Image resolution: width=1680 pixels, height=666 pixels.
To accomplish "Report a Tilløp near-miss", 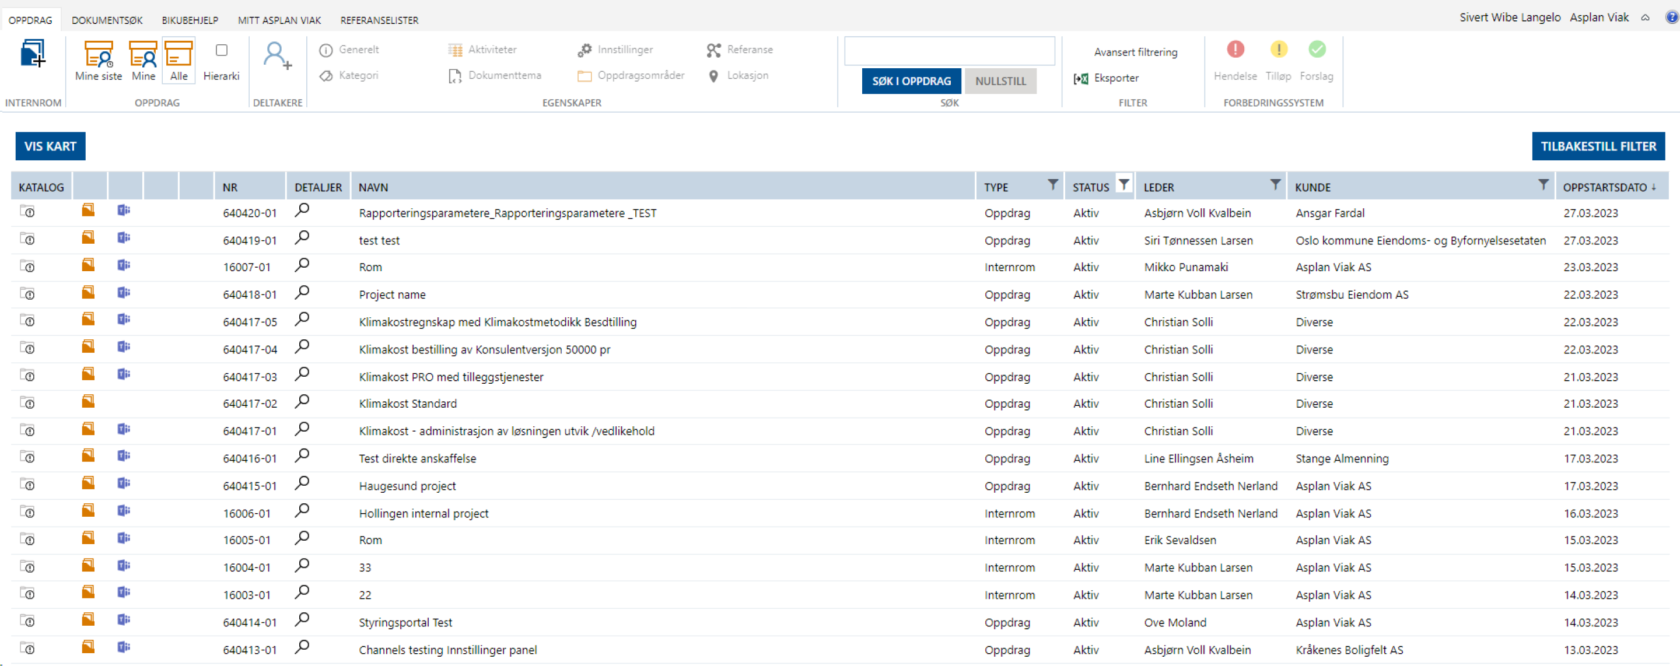I will (x=1278, y=60).
